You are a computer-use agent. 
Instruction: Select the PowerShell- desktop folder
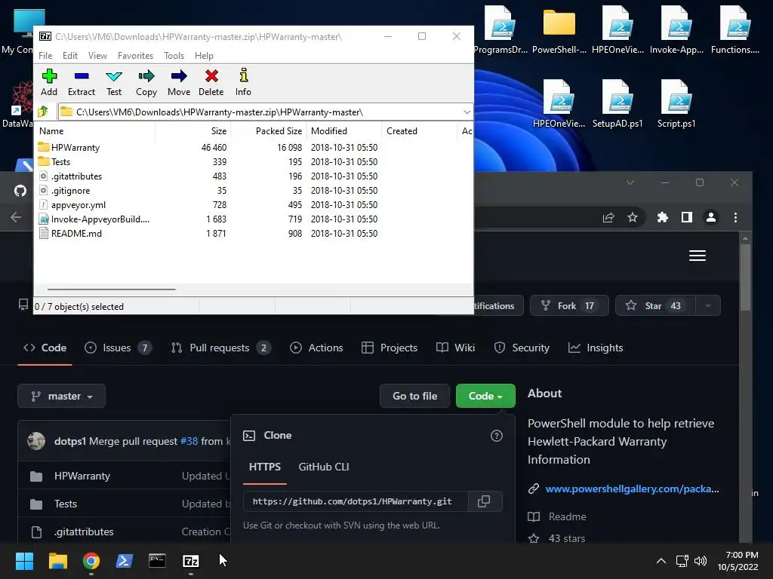(x=559, y=30)
